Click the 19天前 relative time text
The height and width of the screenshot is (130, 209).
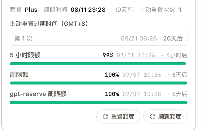[124, 10]
